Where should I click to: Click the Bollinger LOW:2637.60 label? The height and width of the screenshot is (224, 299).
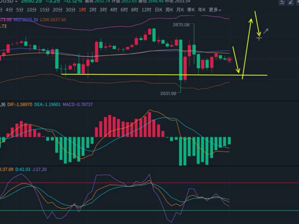coord(53,20)
